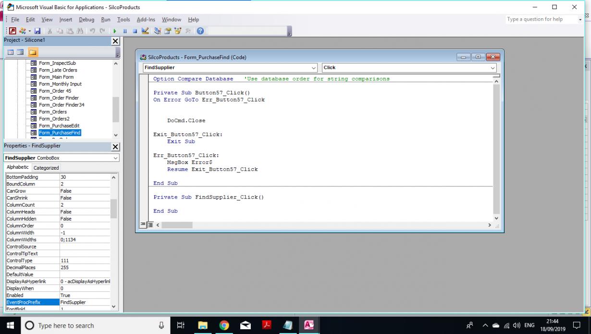Screen dimensions: 591x334
Task: Switch to the Alphabetic properties tab
Action: 17,167
